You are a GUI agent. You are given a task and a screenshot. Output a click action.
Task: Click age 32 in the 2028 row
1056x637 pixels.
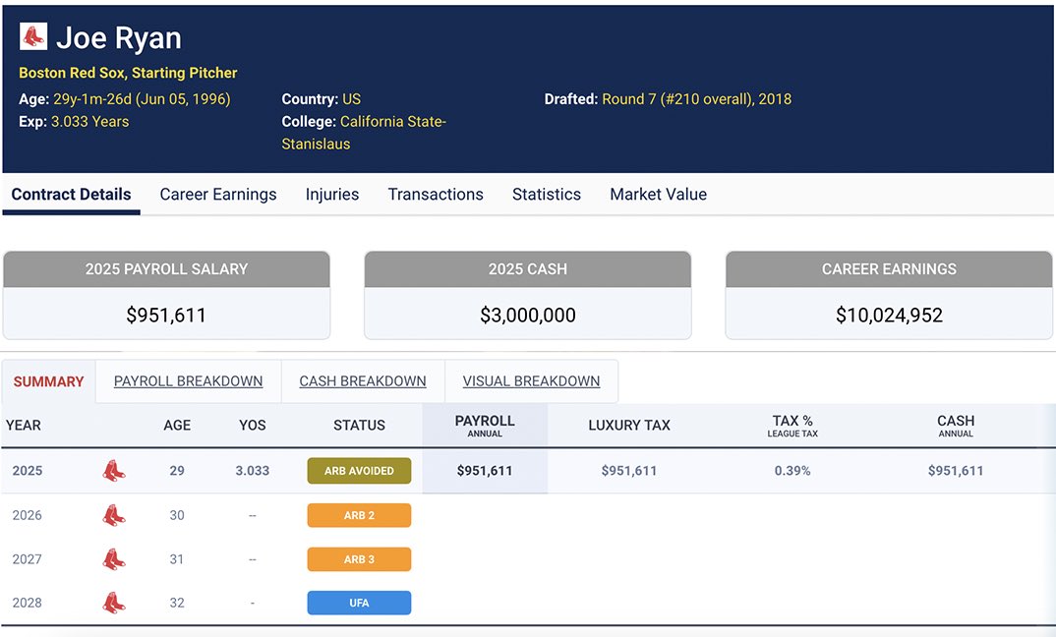point(177,603)
